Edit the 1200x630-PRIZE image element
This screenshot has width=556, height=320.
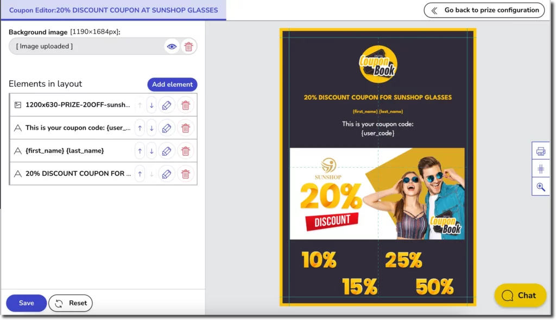pos(166,105)
